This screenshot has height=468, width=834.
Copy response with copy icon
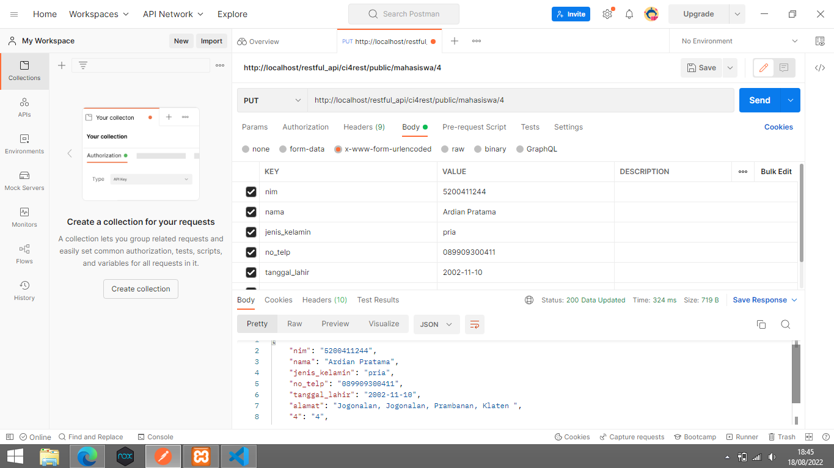click(761, 324)
